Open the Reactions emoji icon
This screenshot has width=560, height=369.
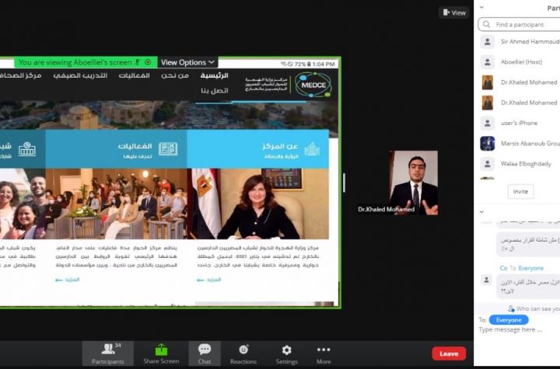(243, 350)
